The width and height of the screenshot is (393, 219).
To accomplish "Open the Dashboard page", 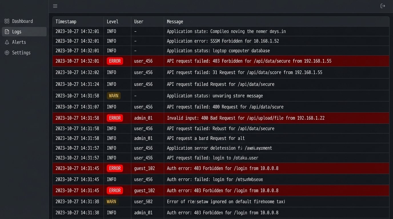I will (22, 21).
